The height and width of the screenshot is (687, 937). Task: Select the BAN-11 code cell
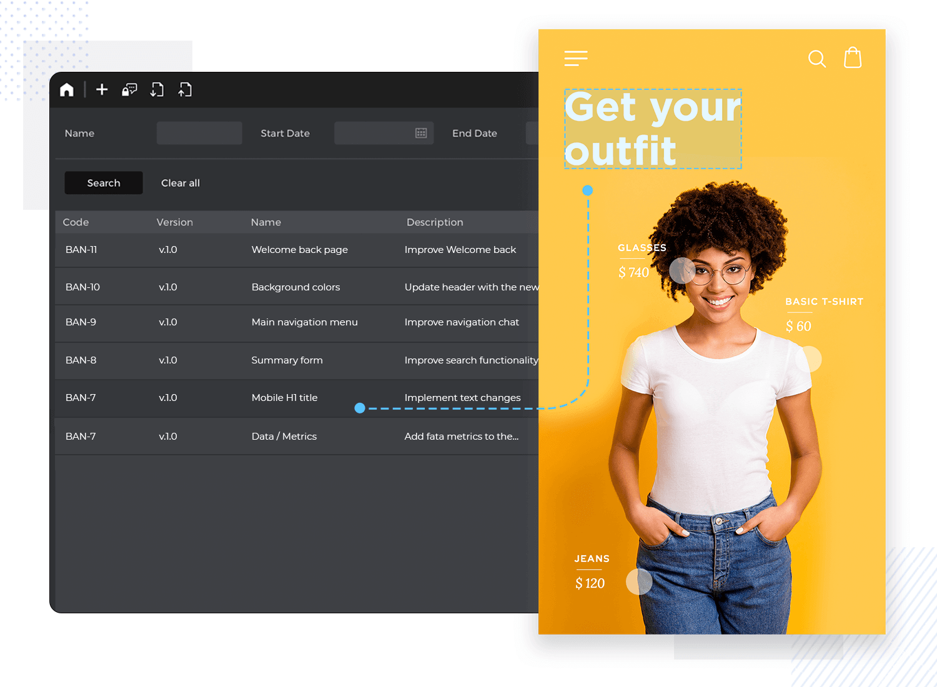(81, 250)
